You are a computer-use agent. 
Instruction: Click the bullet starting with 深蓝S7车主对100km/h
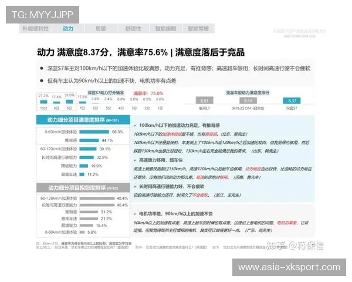179,68
